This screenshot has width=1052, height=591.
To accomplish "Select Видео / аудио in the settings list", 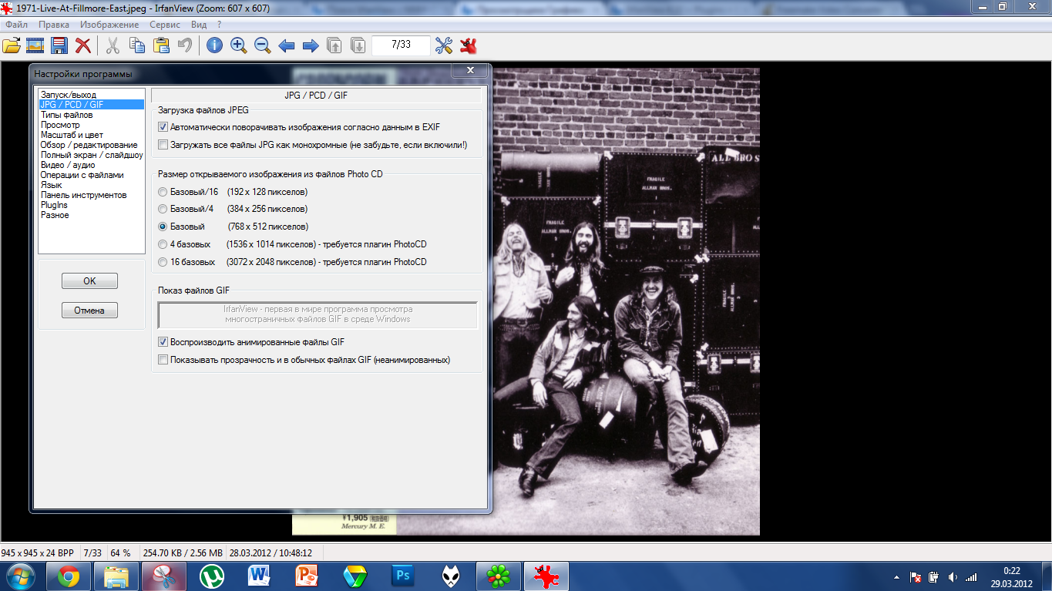I will click(92, 165).
